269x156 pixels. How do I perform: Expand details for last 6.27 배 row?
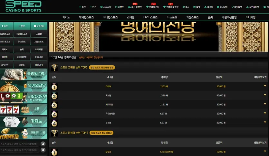pos(265,122)
